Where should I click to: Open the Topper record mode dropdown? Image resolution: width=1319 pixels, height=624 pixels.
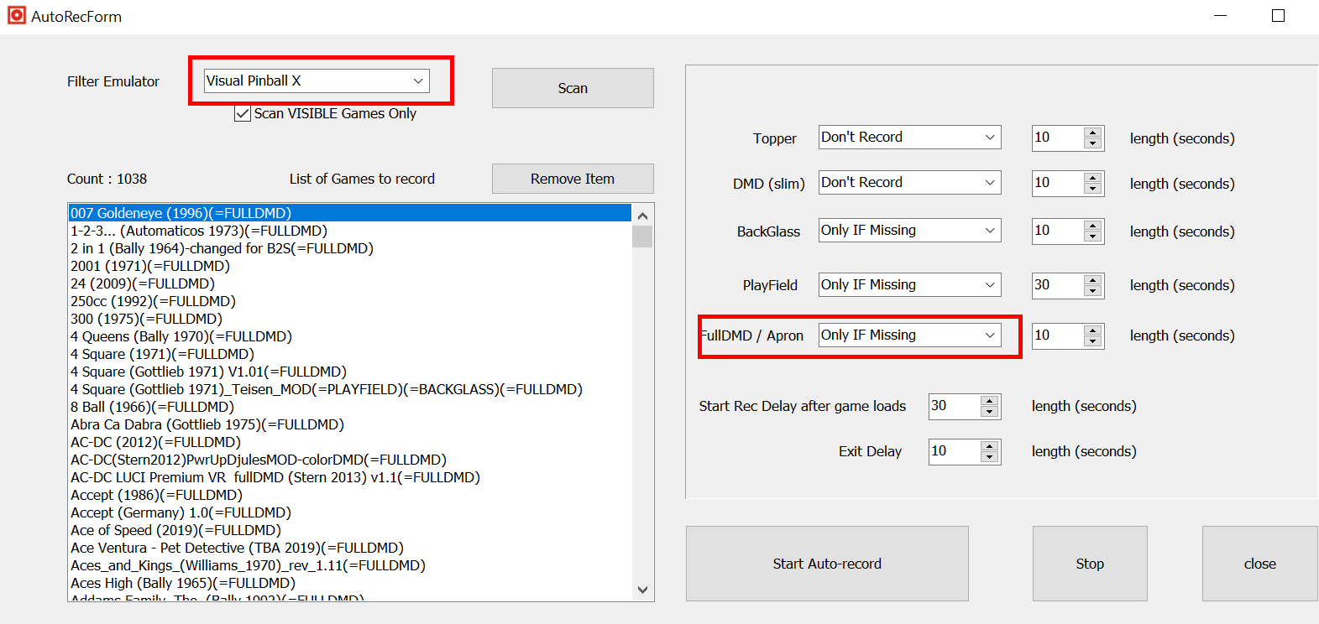point(910,138)
